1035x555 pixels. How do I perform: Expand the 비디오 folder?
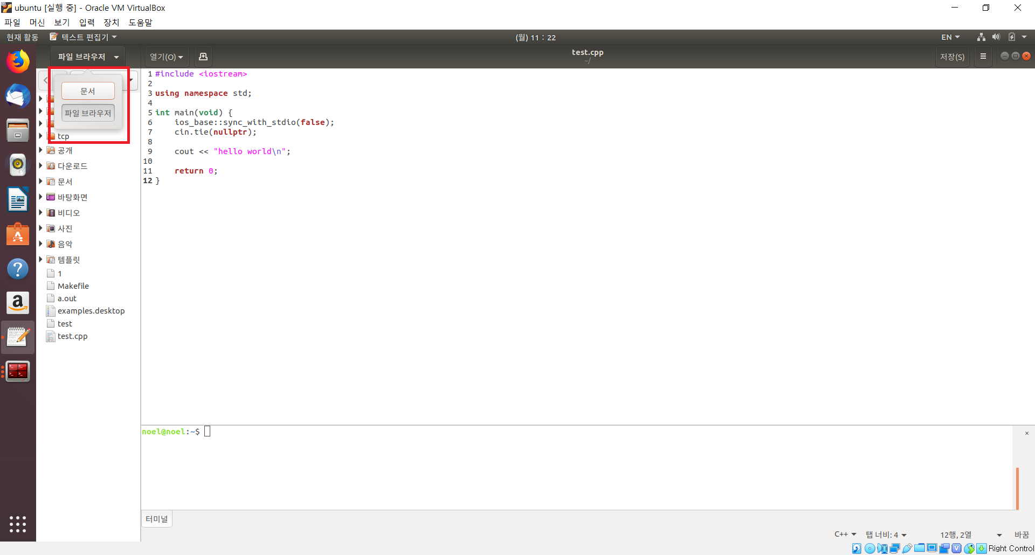point(40,213)
